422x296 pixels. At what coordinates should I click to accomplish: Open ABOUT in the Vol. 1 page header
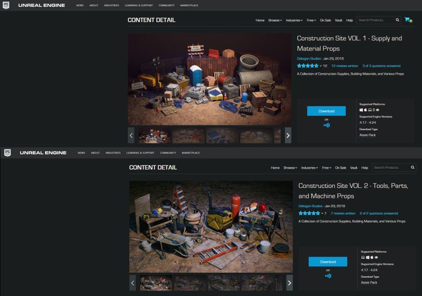pos(93,6)
